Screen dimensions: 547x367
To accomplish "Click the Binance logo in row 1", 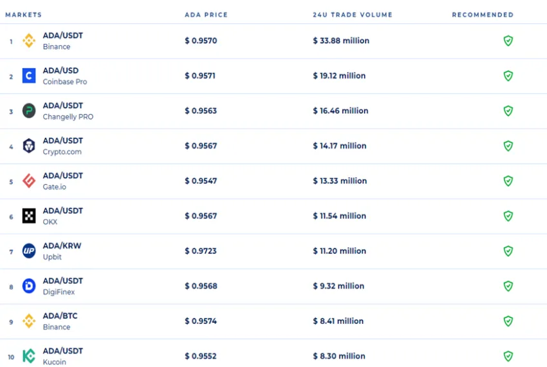I will click(29, 41).
